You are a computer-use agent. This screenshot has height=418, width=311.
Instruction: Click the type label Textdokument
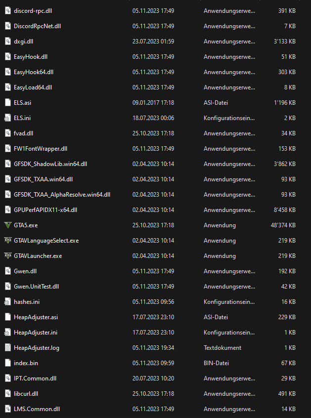(222, 348)
